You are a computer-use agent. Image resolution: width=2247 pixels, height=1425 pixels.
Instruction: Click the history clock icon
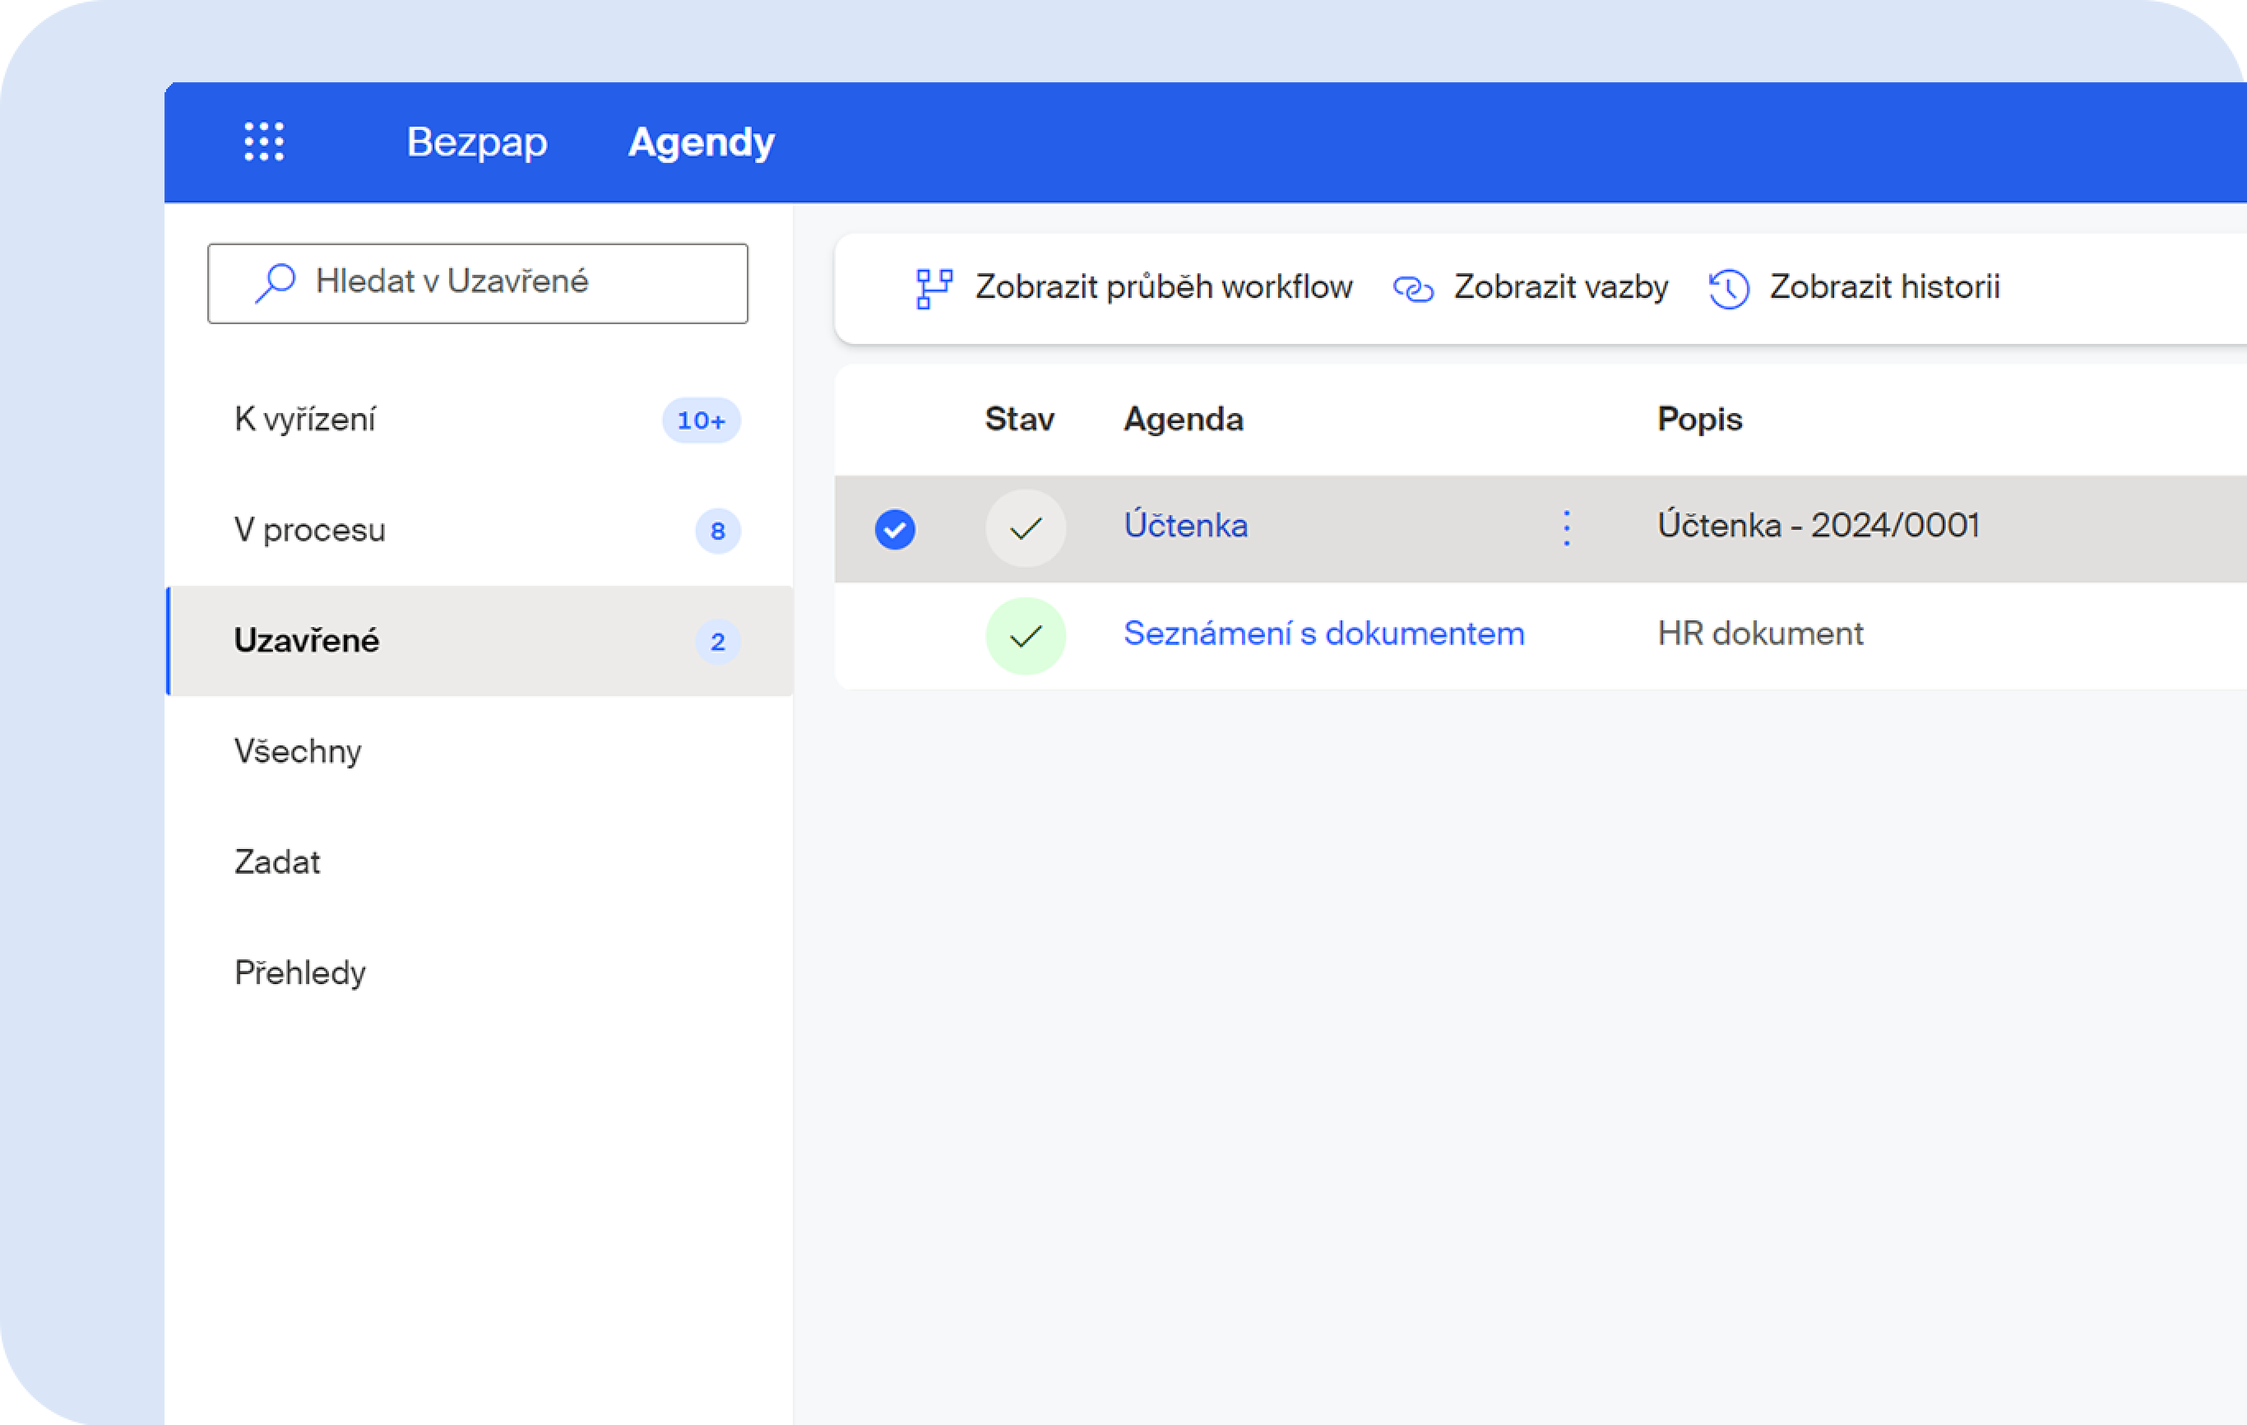click(1729, 288)
